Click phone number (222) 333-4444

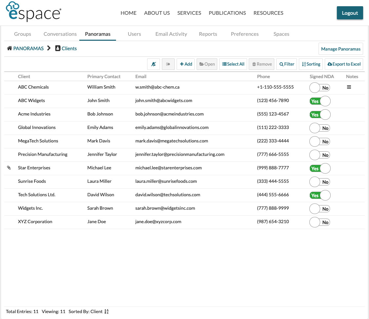click(x=273, y=141)
